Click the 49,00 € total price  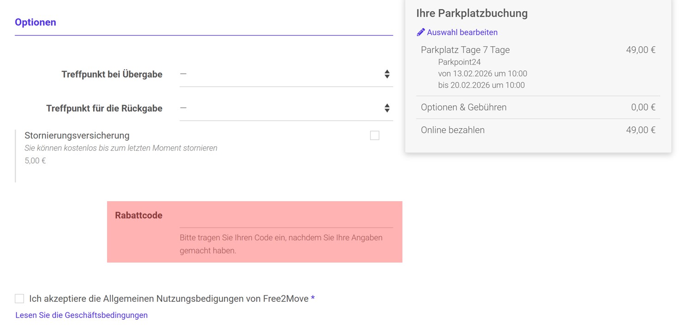(641, 49)
